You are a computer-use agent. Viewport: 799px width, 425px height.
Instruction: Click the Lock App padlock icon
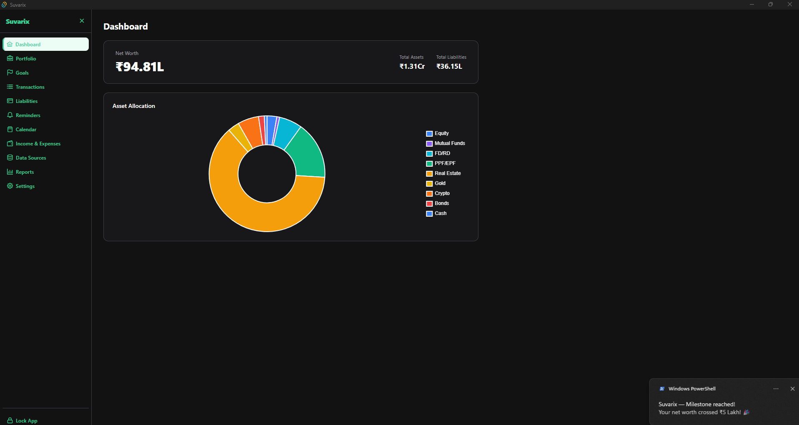point(10,420)
